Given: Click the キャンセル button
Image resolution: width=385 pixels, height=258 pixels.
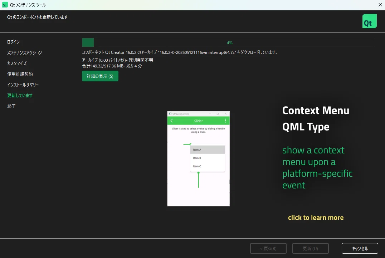Looking at the screenshot, I should [360, 248].
